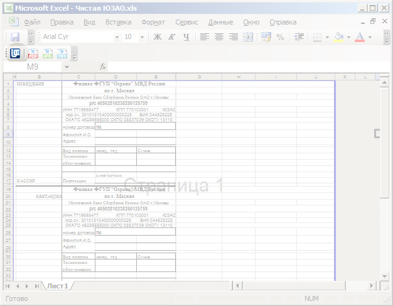Toggle Underline (Ч) formatting

pyautogui.click(x=185, y=37)
